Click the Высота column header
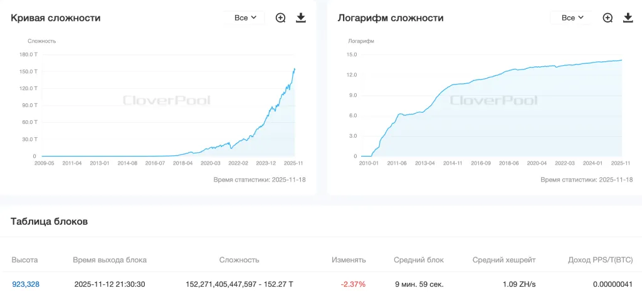Viewport: 642px width, 293px height. coord(25,260)
